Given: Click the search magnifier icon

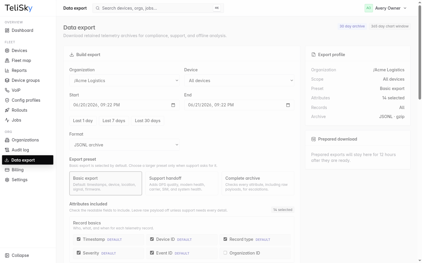Looking at the screenshot, I should click(98, 8).
